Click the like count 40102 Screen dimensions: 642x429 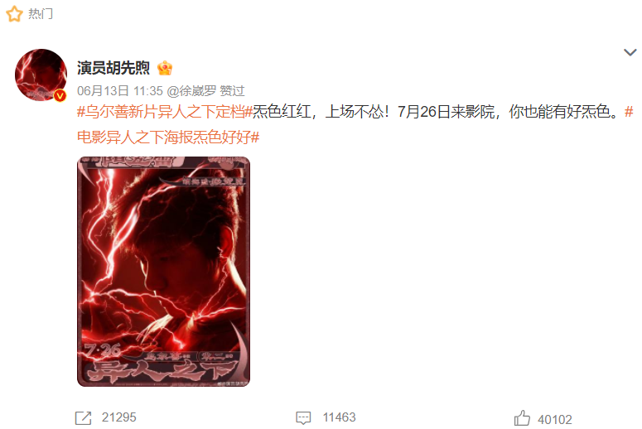tap(555, 420)
